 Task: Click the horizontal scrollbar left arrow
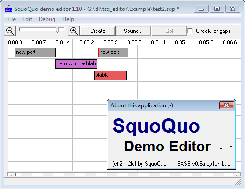11,175
